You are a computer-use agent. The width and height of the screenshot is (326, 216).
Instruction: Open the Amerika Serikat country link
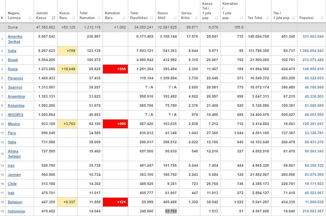click(15, 39)
